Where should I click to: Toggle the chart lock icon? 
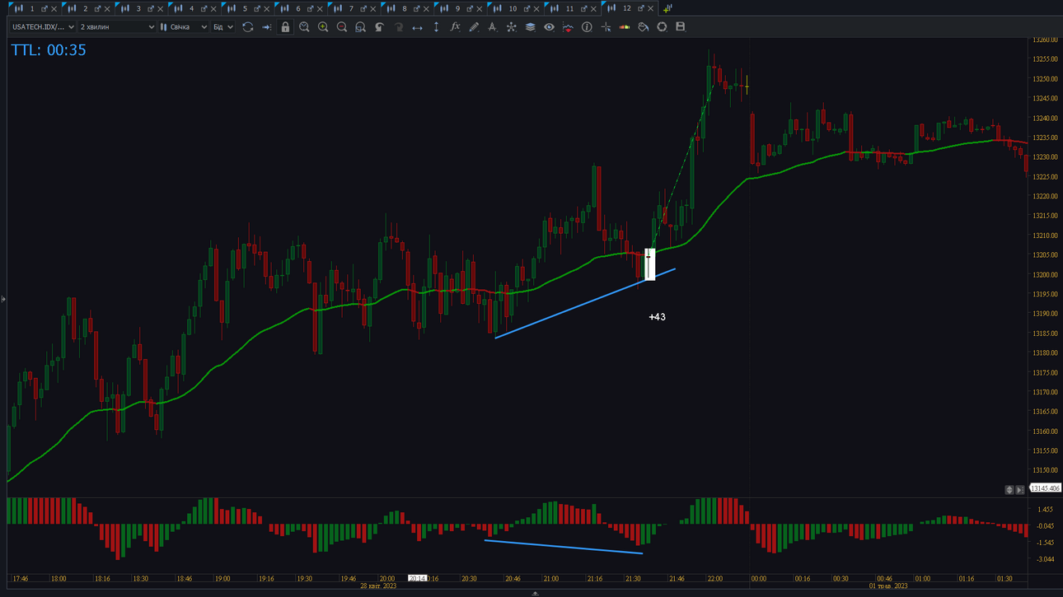[285, 27]
